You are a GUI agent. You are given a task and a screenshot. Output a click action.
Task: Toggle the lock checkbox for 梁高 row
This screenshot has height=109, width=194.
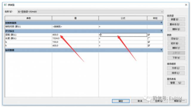pyautogui.click(x=149, y=35)
